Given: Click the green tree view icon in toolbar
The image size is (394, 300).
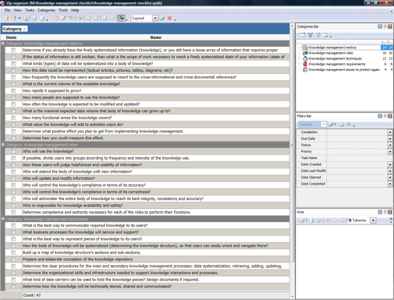Looking at the screenshot, I should tap(121, 18).
